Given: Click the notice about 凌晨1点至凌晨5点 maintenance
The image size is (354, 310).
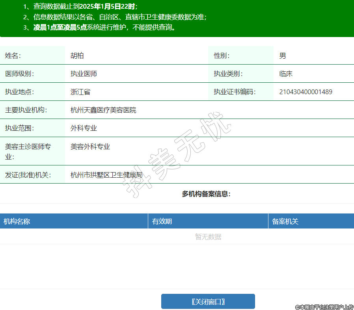Looking at the screenshot, I should [x=104, y=28].
